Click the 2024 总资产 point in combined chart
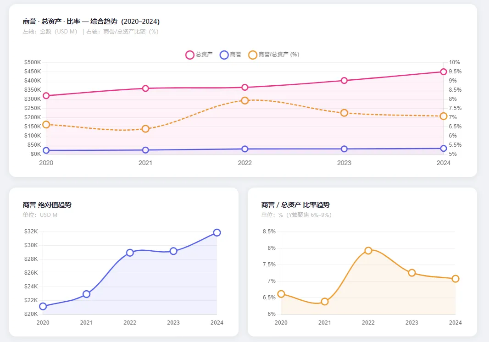The height and width of the screenshot is (342, 489). 444,72
